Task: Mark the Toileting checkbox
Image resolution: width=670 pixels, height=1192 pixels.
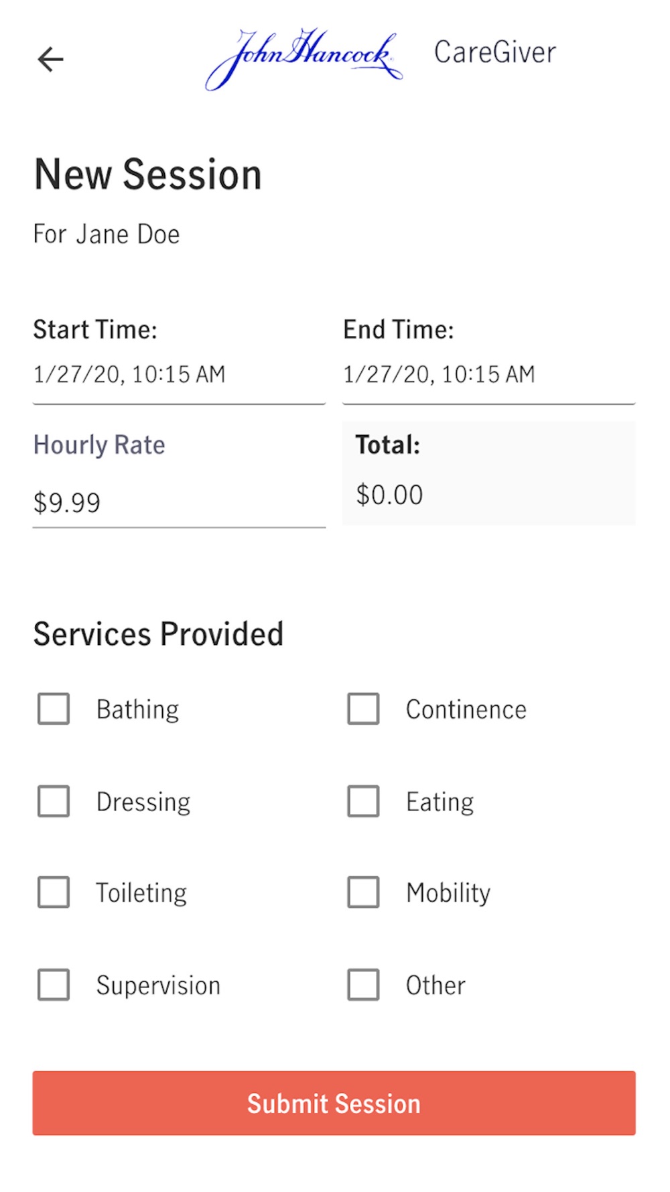Action: pos(54,893)
